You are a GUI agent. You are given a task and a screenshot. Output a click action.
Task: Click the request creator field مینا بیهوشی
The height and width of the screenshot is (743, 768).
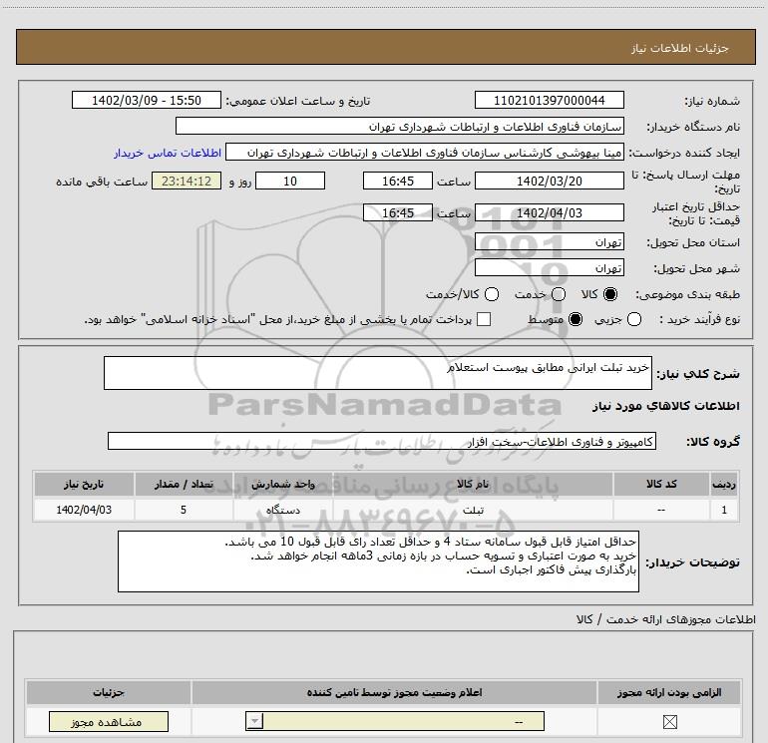[x=425, y=153]
